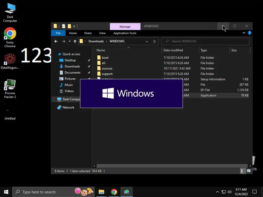263x197 pixels.
Task: Switch to the Home ribbon tab
Action: [x=73, y=33]
